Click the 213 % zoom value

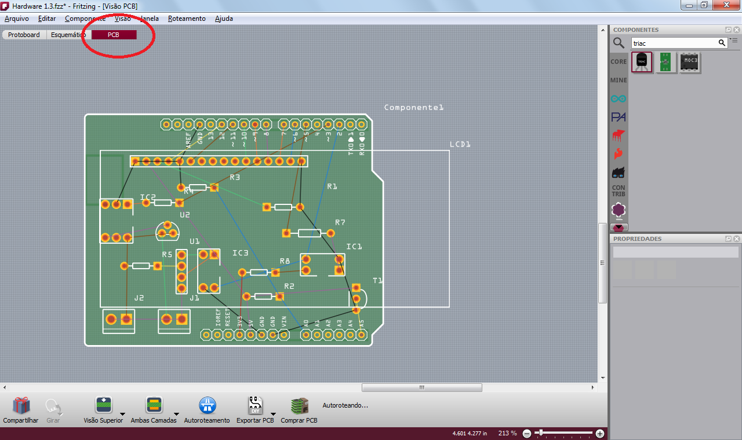[x=507, y=433]
